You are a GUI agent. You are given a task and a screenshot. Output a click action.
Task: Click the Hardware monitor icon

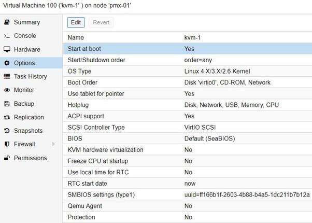(7, 50)
